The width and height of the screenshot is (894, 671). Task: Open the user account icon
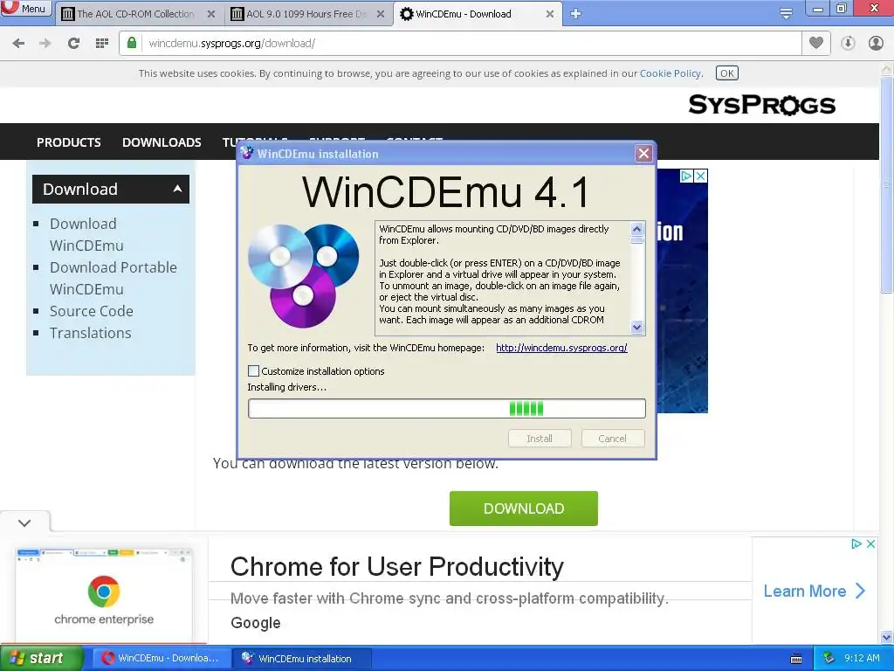(x=876, y=44)
